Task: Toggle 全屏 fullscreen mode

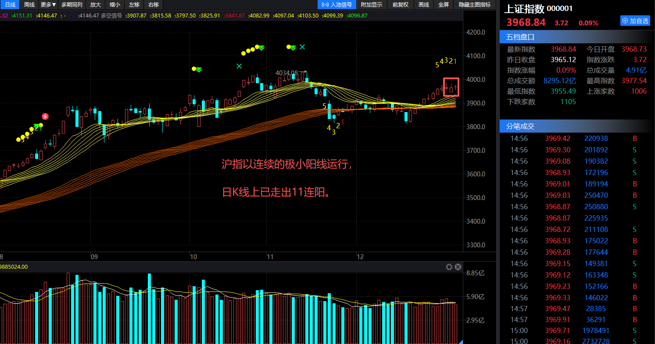Action: click(444, 5)
